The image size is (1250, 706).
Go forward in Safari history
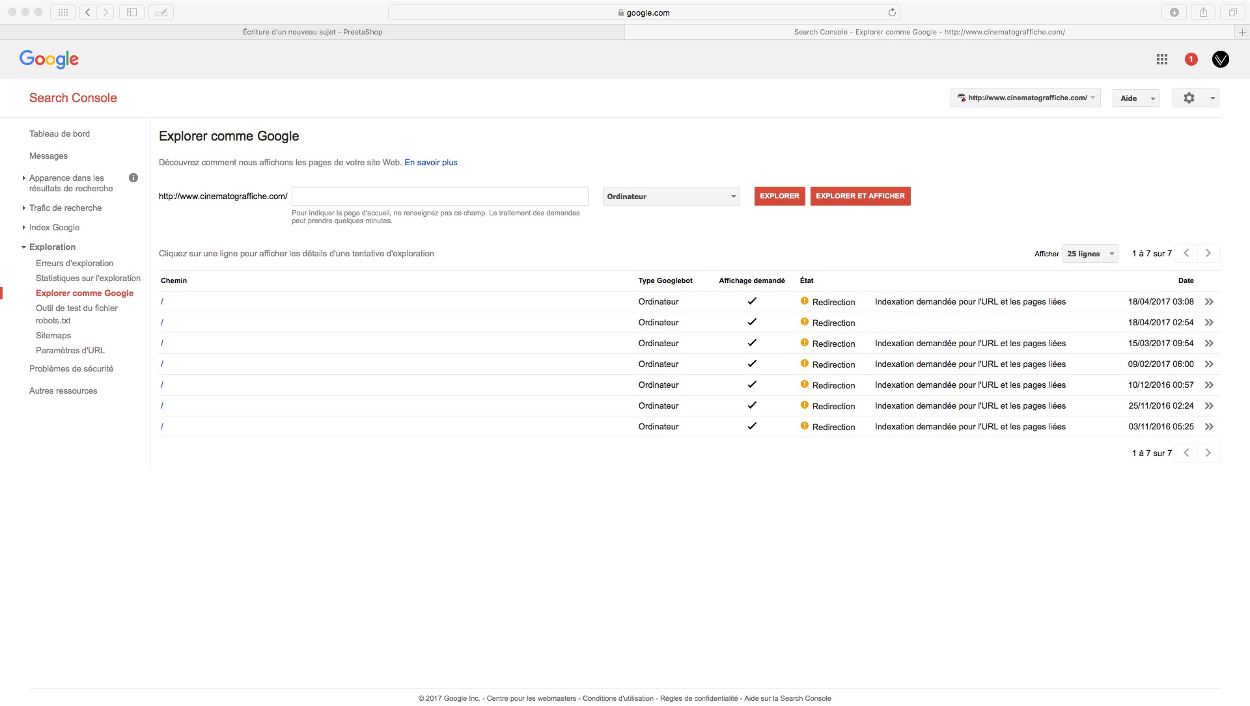point(105,12)
